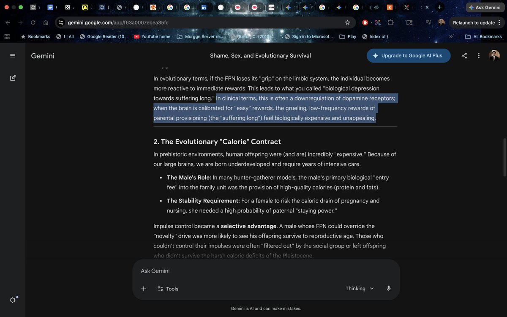Click the microphone icon in prompt box
Screen dimensions: 507x317
point(389,289)
